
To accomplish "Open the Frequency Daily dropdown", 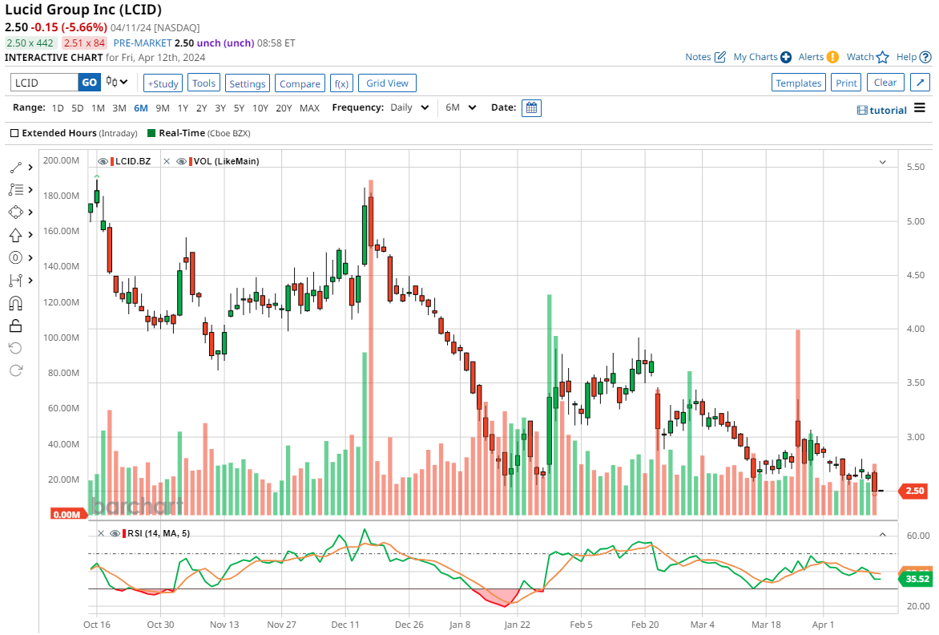I will point(409,107).
